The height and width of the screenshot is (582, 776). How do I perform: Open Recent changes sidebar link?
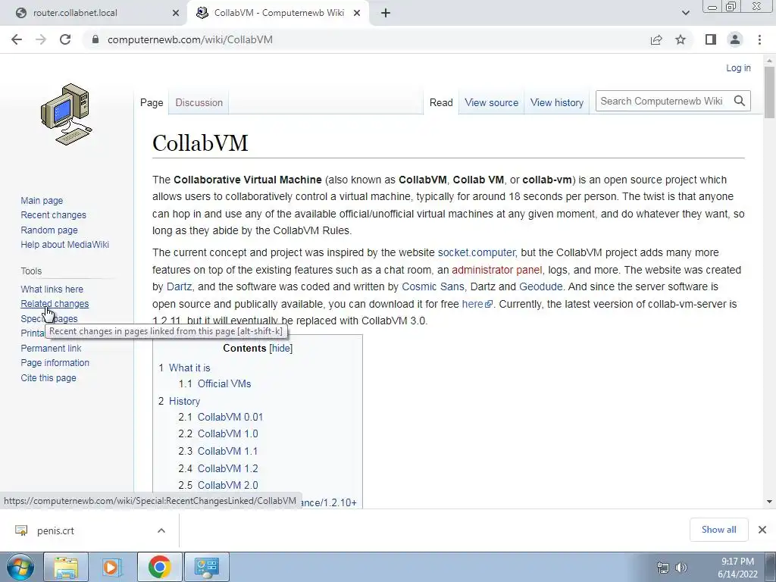click(54, 214)
